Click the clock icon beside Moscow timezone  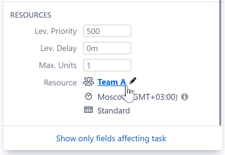pos(88,96)
